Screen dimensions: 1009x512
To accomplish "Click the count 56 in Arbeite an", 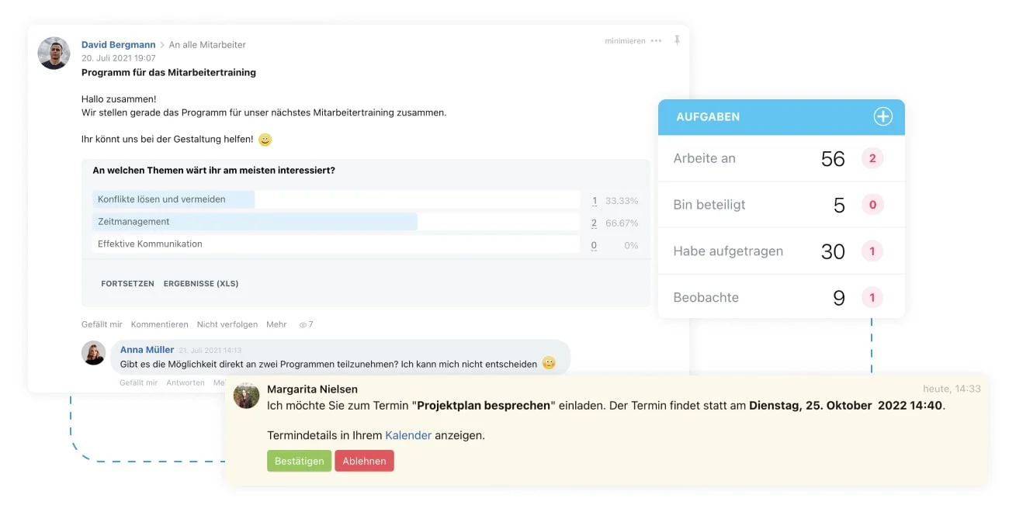I will pos(833,159).
